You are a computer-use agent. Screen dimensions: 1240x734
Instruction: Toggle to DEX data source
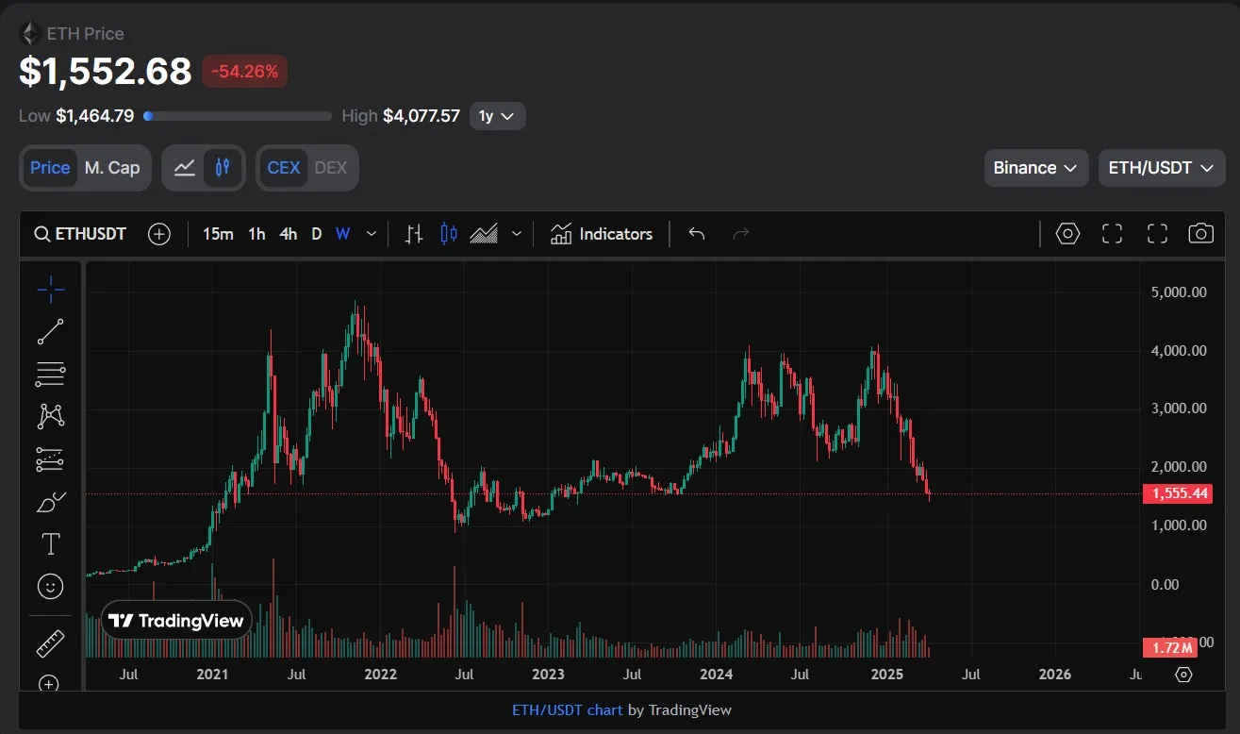(x=330, y=168)
